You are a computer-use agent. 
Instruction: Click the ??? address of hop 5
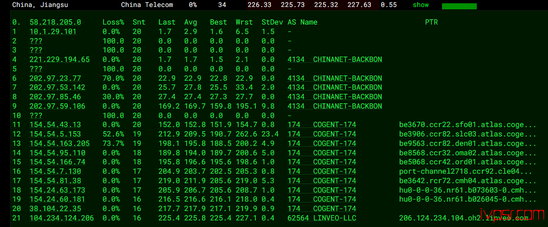pos(36,69)
